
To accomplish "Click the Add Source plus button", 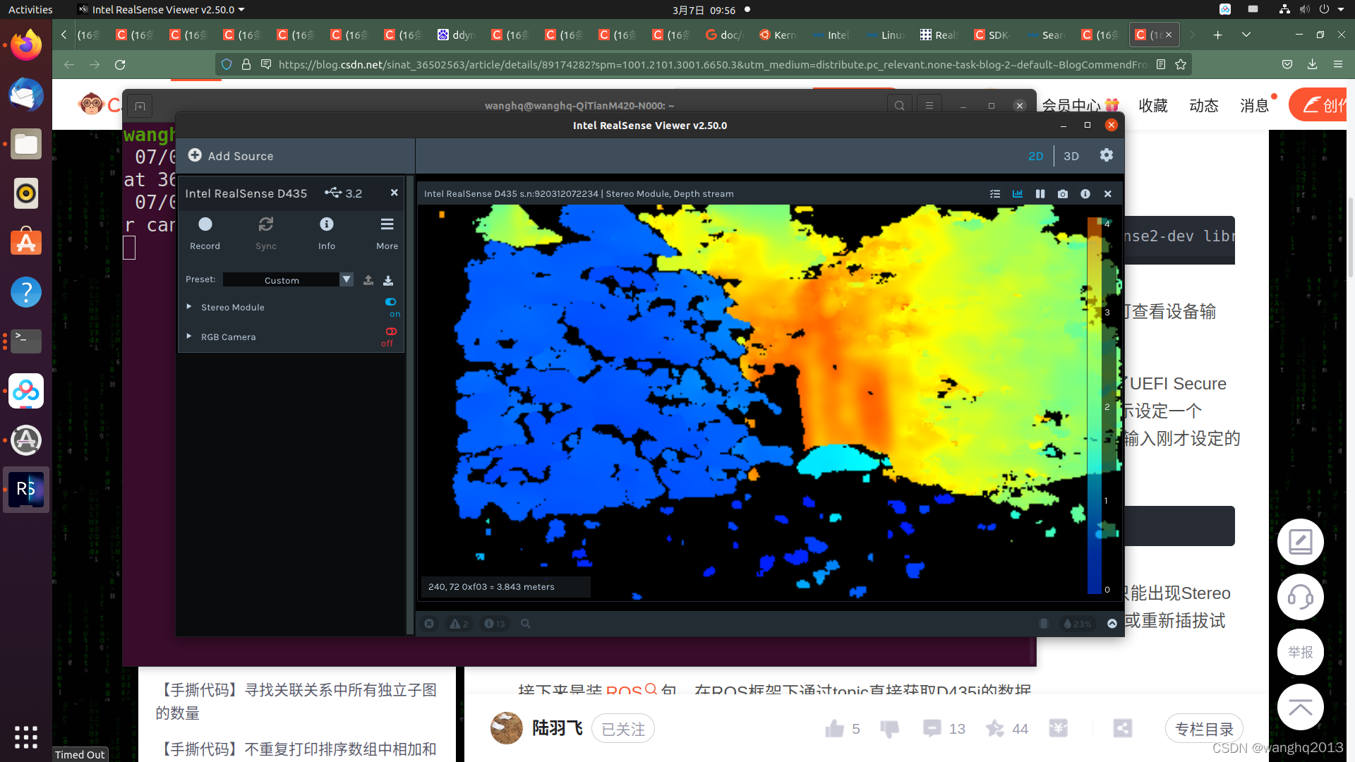I will (195, 155).
